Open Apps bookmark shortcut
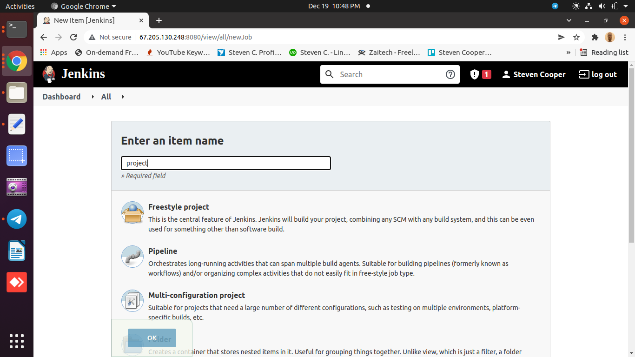635x357 pixels. (53, 53)
